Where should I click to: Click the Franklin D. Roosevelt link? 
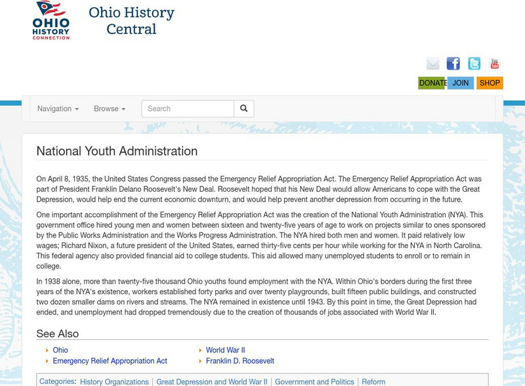241,360
